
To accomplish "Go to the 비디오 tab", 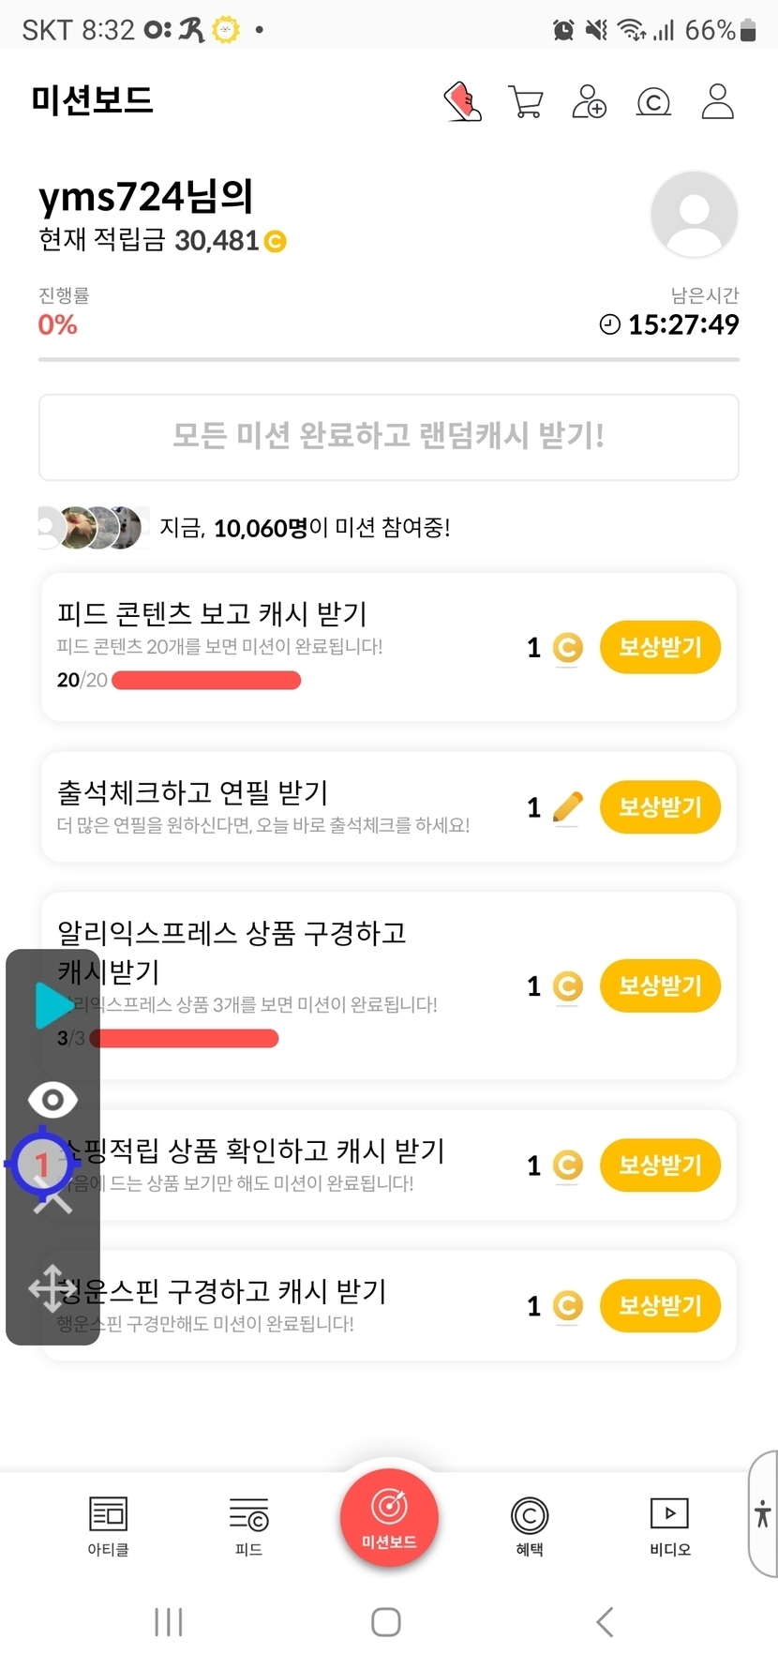I will tap(670, 1526).
